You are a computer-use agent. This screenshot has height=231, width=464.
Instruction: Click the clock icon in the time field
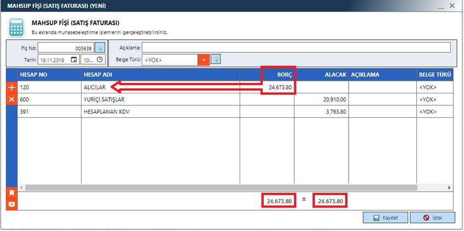coord(100,60)
